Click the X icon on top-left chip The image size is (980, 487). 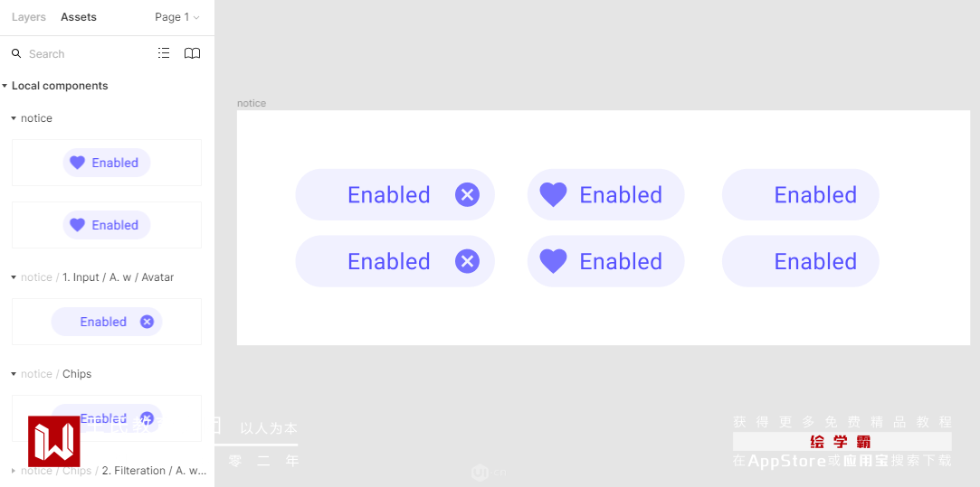tap(467, 194)
